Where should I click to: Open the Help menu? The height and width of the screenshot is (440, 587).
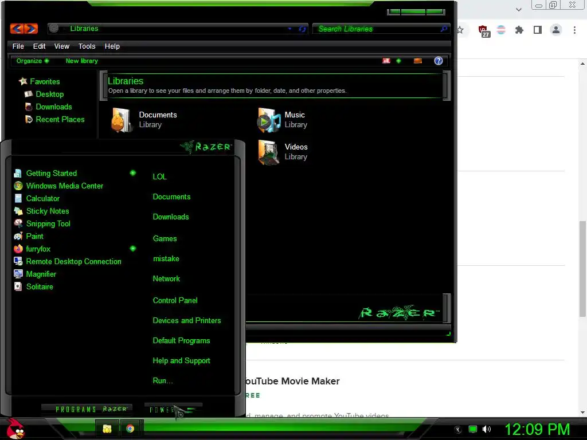tap(112, 46)
